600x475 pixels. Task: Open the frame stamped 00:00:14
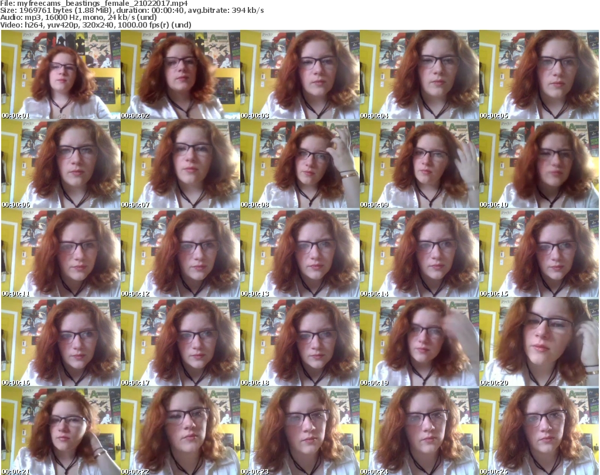(420, 253)
